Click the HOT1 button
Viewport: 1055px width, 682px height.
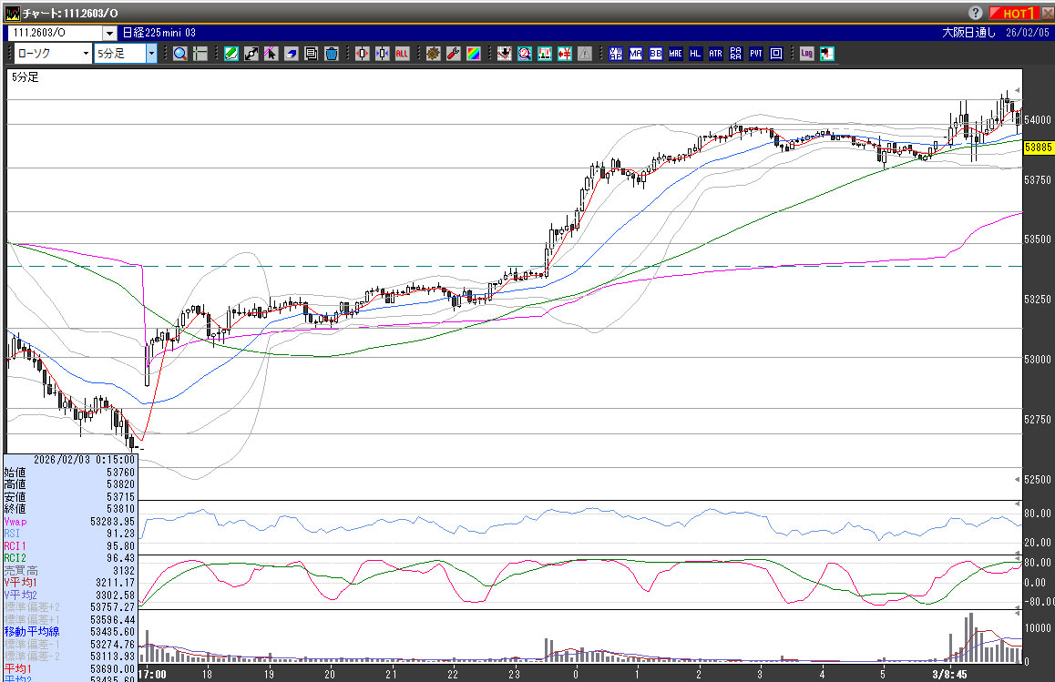[1013, 14]
